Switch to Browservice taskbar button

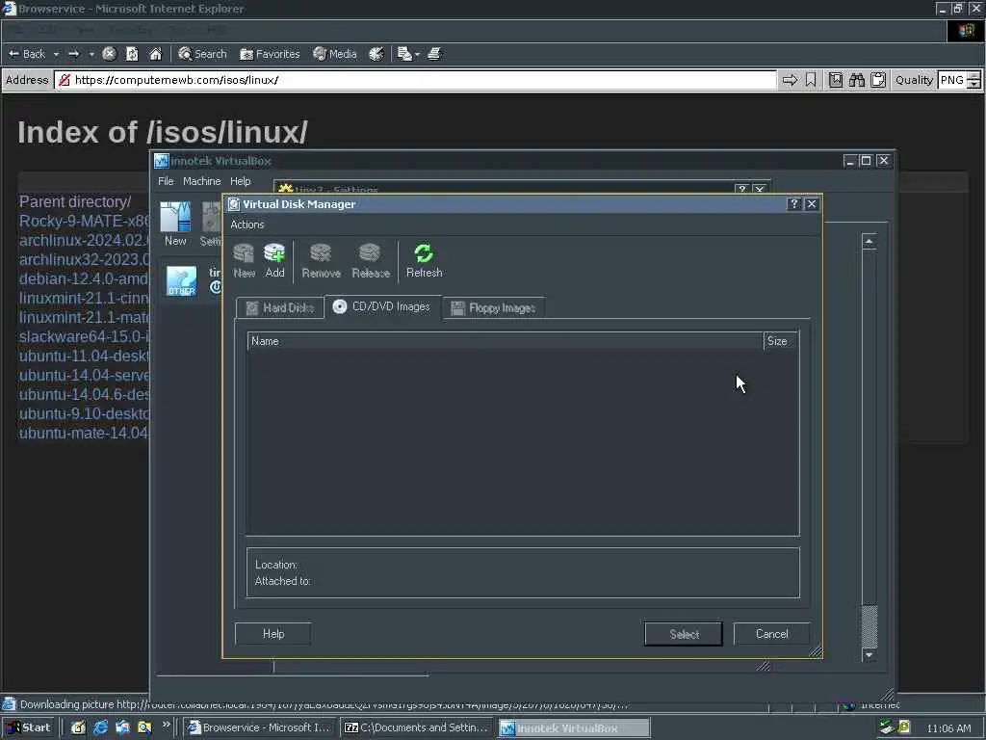pos(259,727)
